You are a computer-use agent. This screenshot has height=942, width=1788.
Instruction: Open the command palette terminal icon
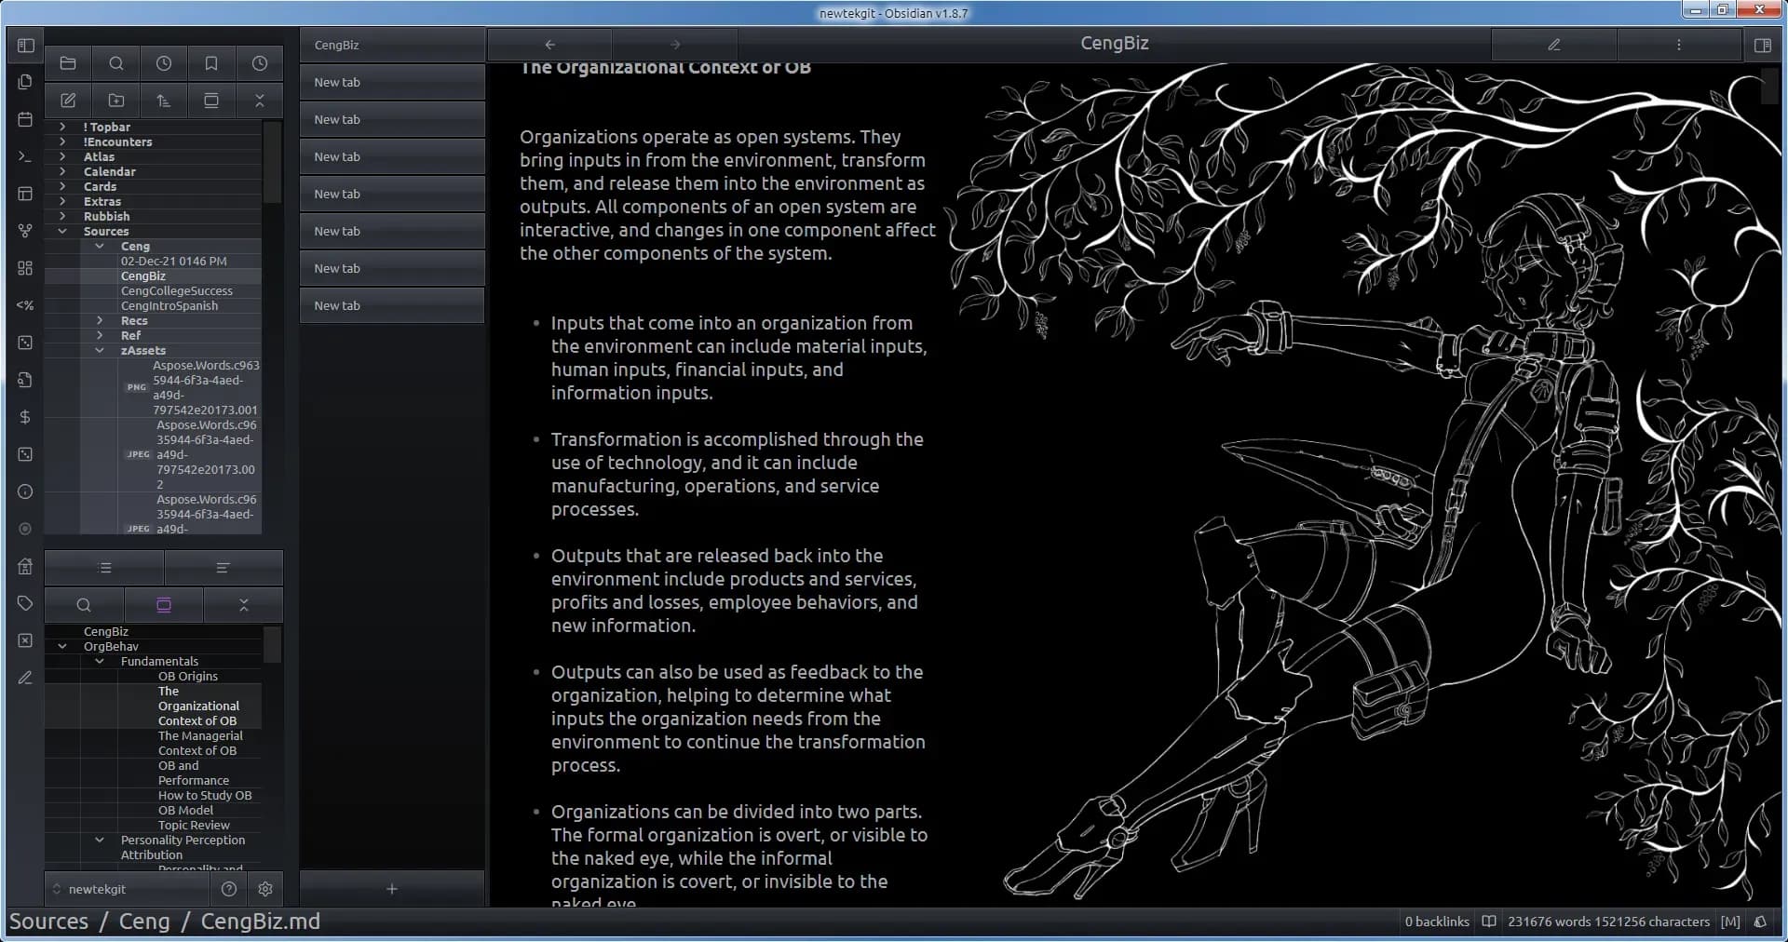[25, 156]
